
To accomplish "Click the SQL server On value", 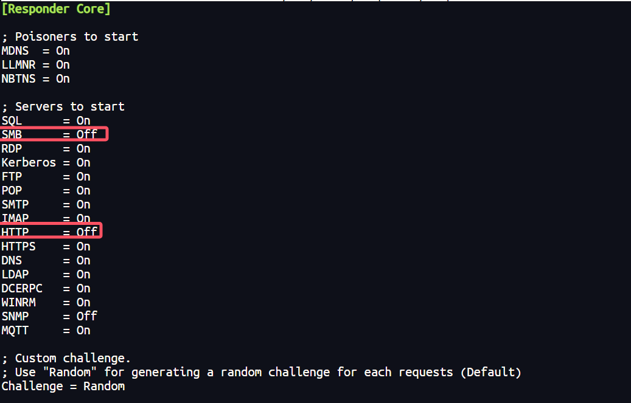I will click(x=83, y=120).
